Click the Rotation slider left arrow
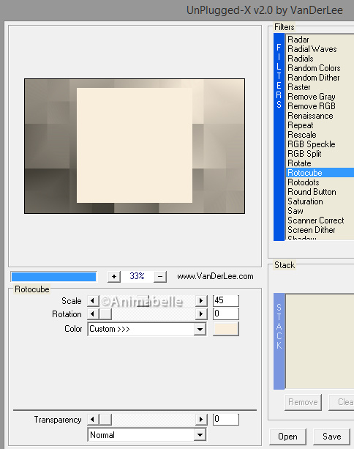 (93, 314)
